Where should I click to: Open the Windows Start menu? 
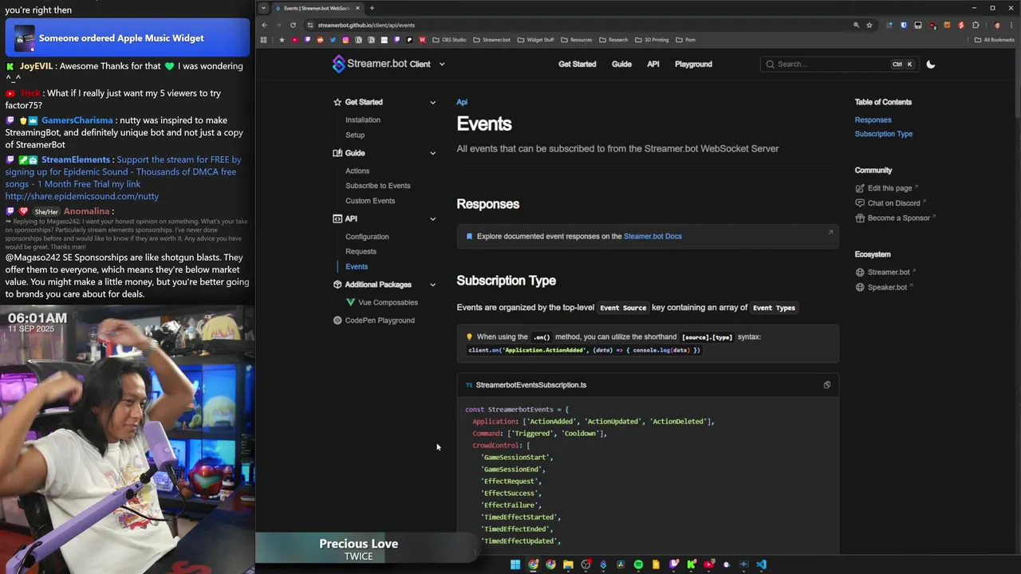tap(515, 564)
